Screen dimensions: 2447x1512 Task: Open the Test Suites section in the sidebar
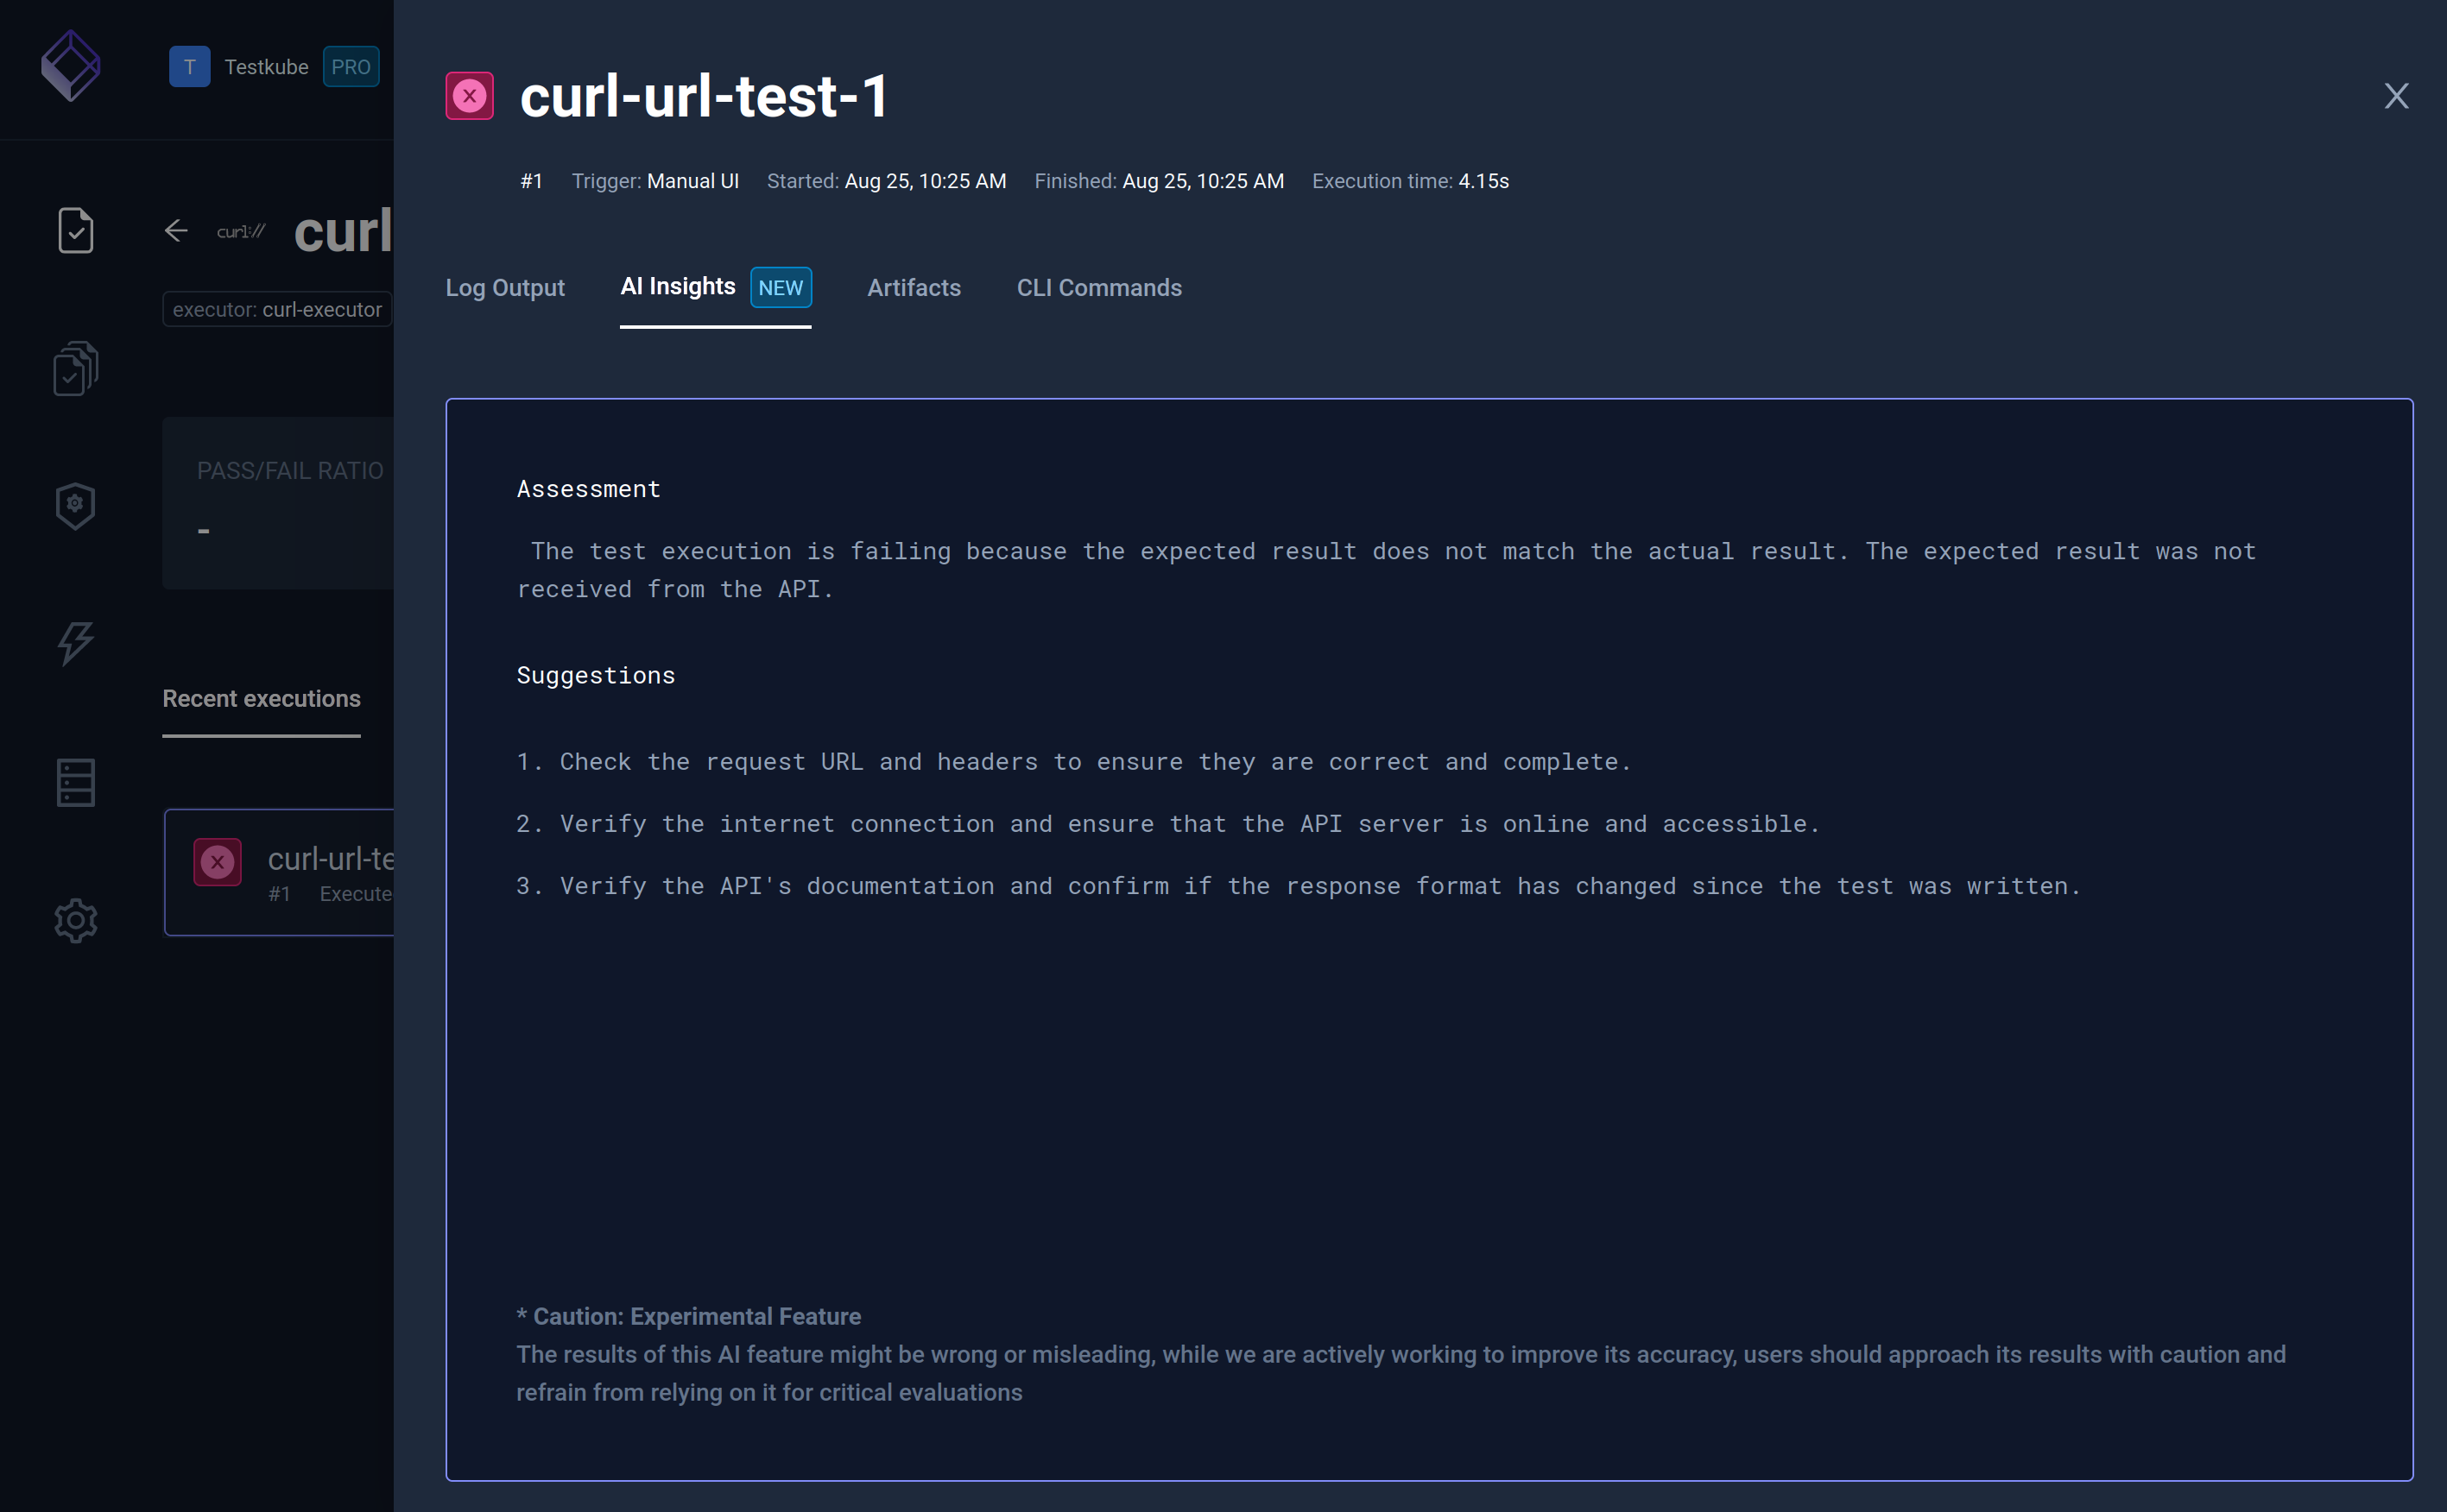click(x=75, y=368)
